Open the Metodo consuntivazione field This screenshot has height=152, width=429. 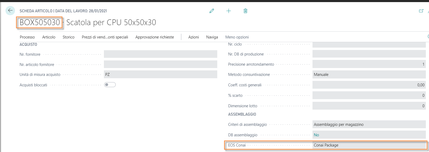pyautogui.click(x=369, y=75)
